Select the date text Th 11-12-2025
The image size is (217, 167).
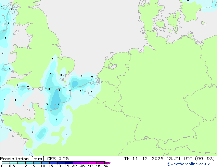point(144,159)
